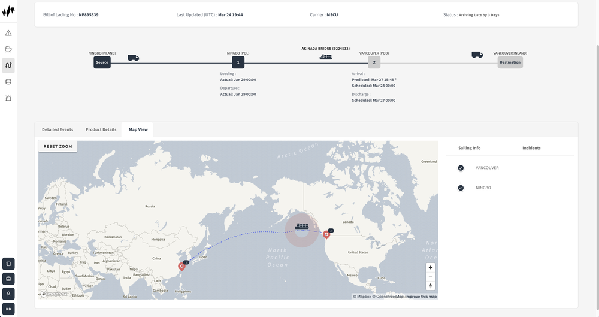Screen dimensions: 599x317
Task: Open the database stack sidebar icon
Action: 8,82
